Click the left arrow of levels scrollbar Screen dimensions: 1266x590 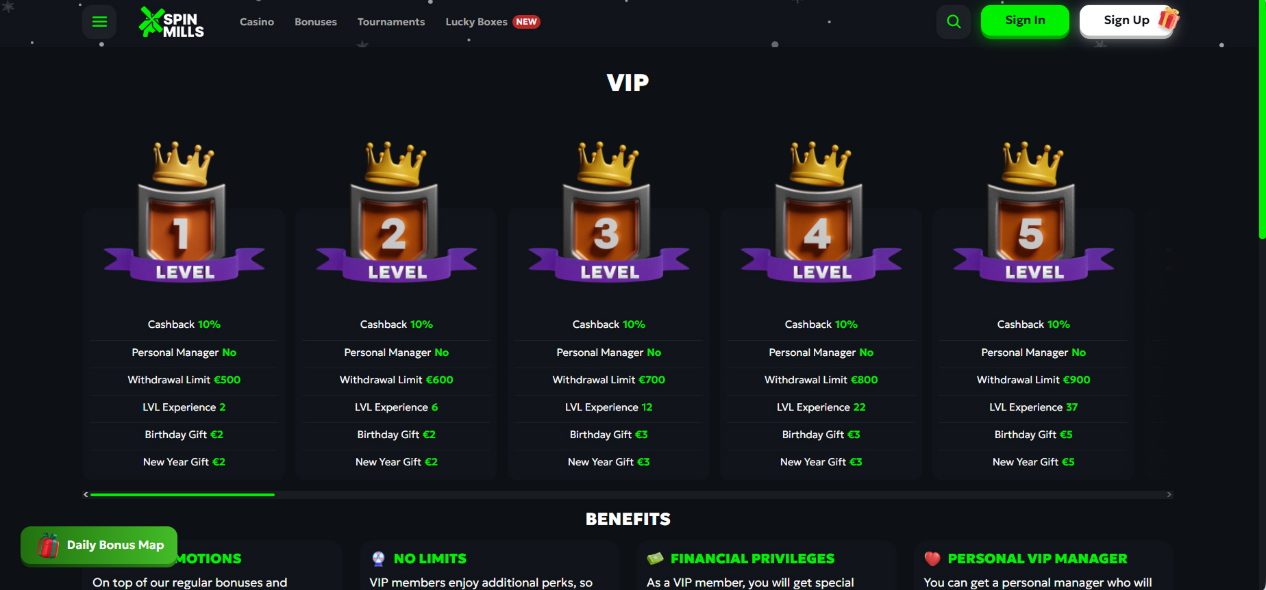[x=86, y=494]
